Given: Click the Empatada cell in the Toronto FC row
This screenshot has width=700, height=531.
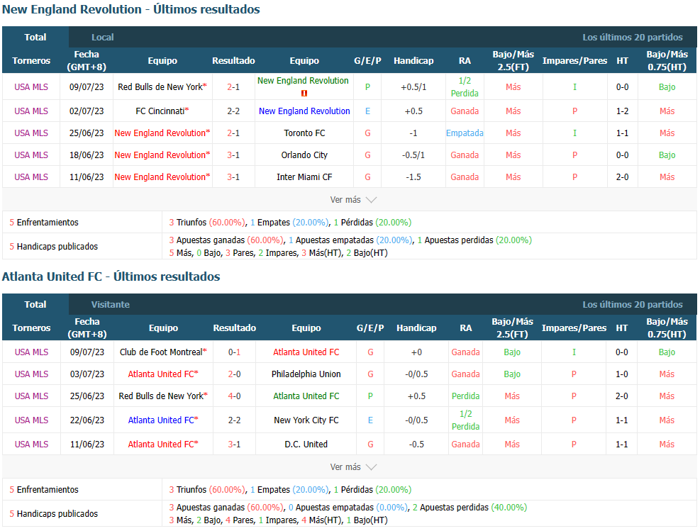Looking at the screenshot, I should (x=465, y=133).
